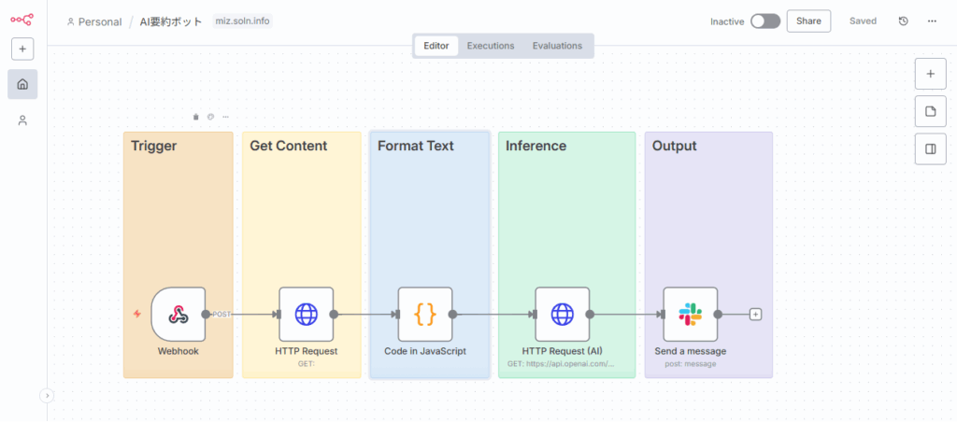
Task: Expand the collapsed left sidebar
Action: 47,396
